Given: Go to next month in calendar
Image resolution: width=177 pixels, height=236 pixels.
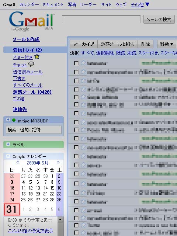Looking at the screenshot, I should click(x=58, y=162).
